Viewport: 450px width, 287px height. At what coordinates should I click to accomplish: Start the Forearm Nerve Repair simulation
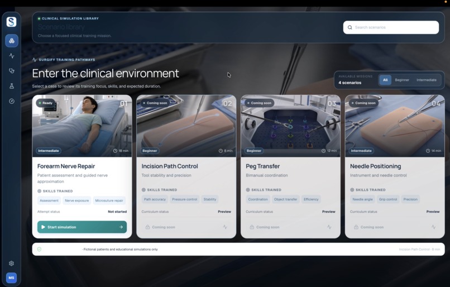(82, 227)
